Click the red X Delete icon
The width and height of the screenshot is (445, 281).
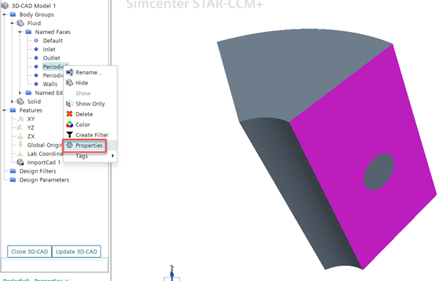69,114
